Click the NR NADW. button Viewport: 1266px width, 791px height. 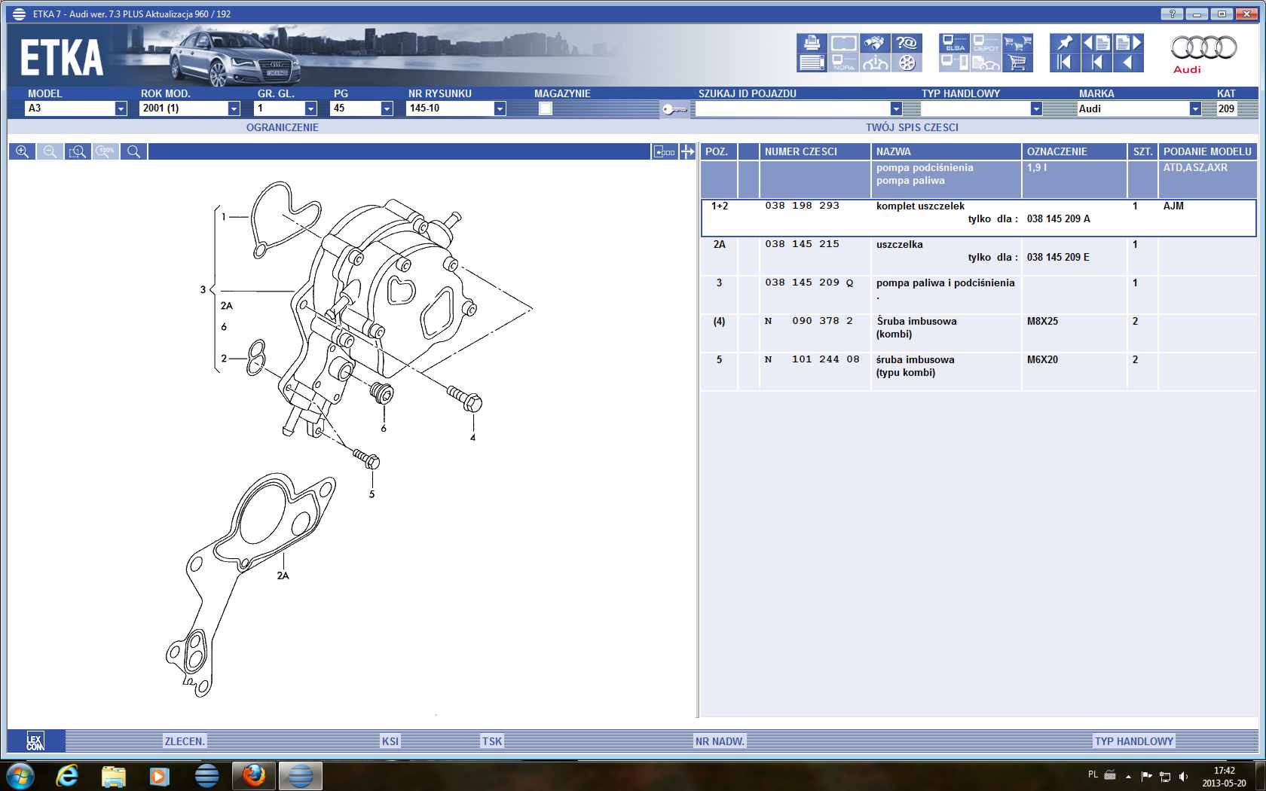pos(720,741)
